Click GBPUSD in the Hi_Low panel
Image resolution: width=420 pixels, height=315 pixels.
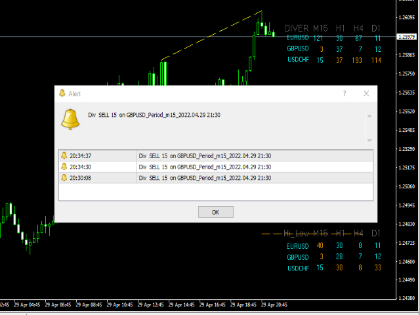tap(297, 257)
